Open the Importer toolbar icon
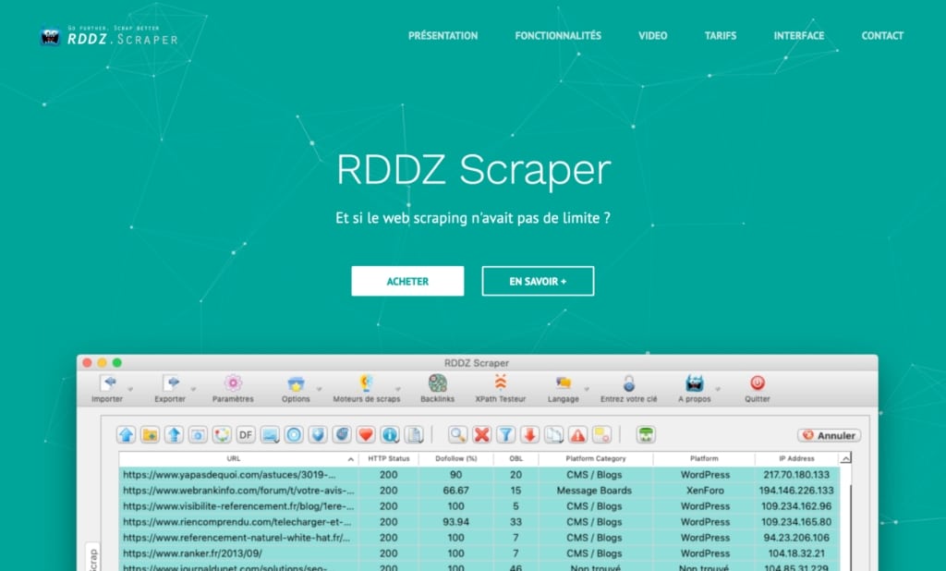This screenshot has width=946, height=571. (x=109, y=383)
